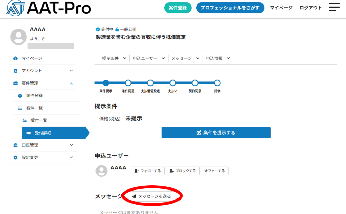Click the マイページ home icon in sidebar
The height and width of the screenshot is (214, 346).
[x=15, y=58]
